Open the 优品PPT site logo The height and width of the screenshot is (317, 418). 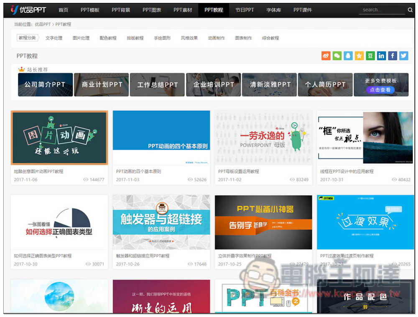click(28, 10)
